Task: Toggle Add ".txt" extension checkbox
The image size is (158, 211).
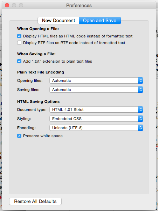Action: (x=19, y=61)
